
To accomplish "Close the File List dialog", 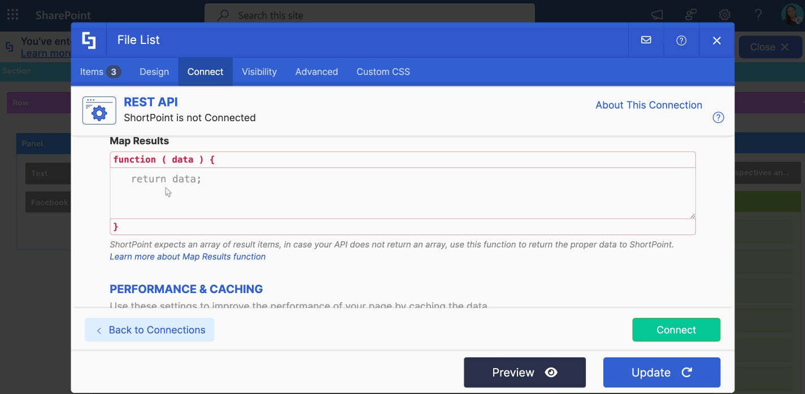I will 717,40.
